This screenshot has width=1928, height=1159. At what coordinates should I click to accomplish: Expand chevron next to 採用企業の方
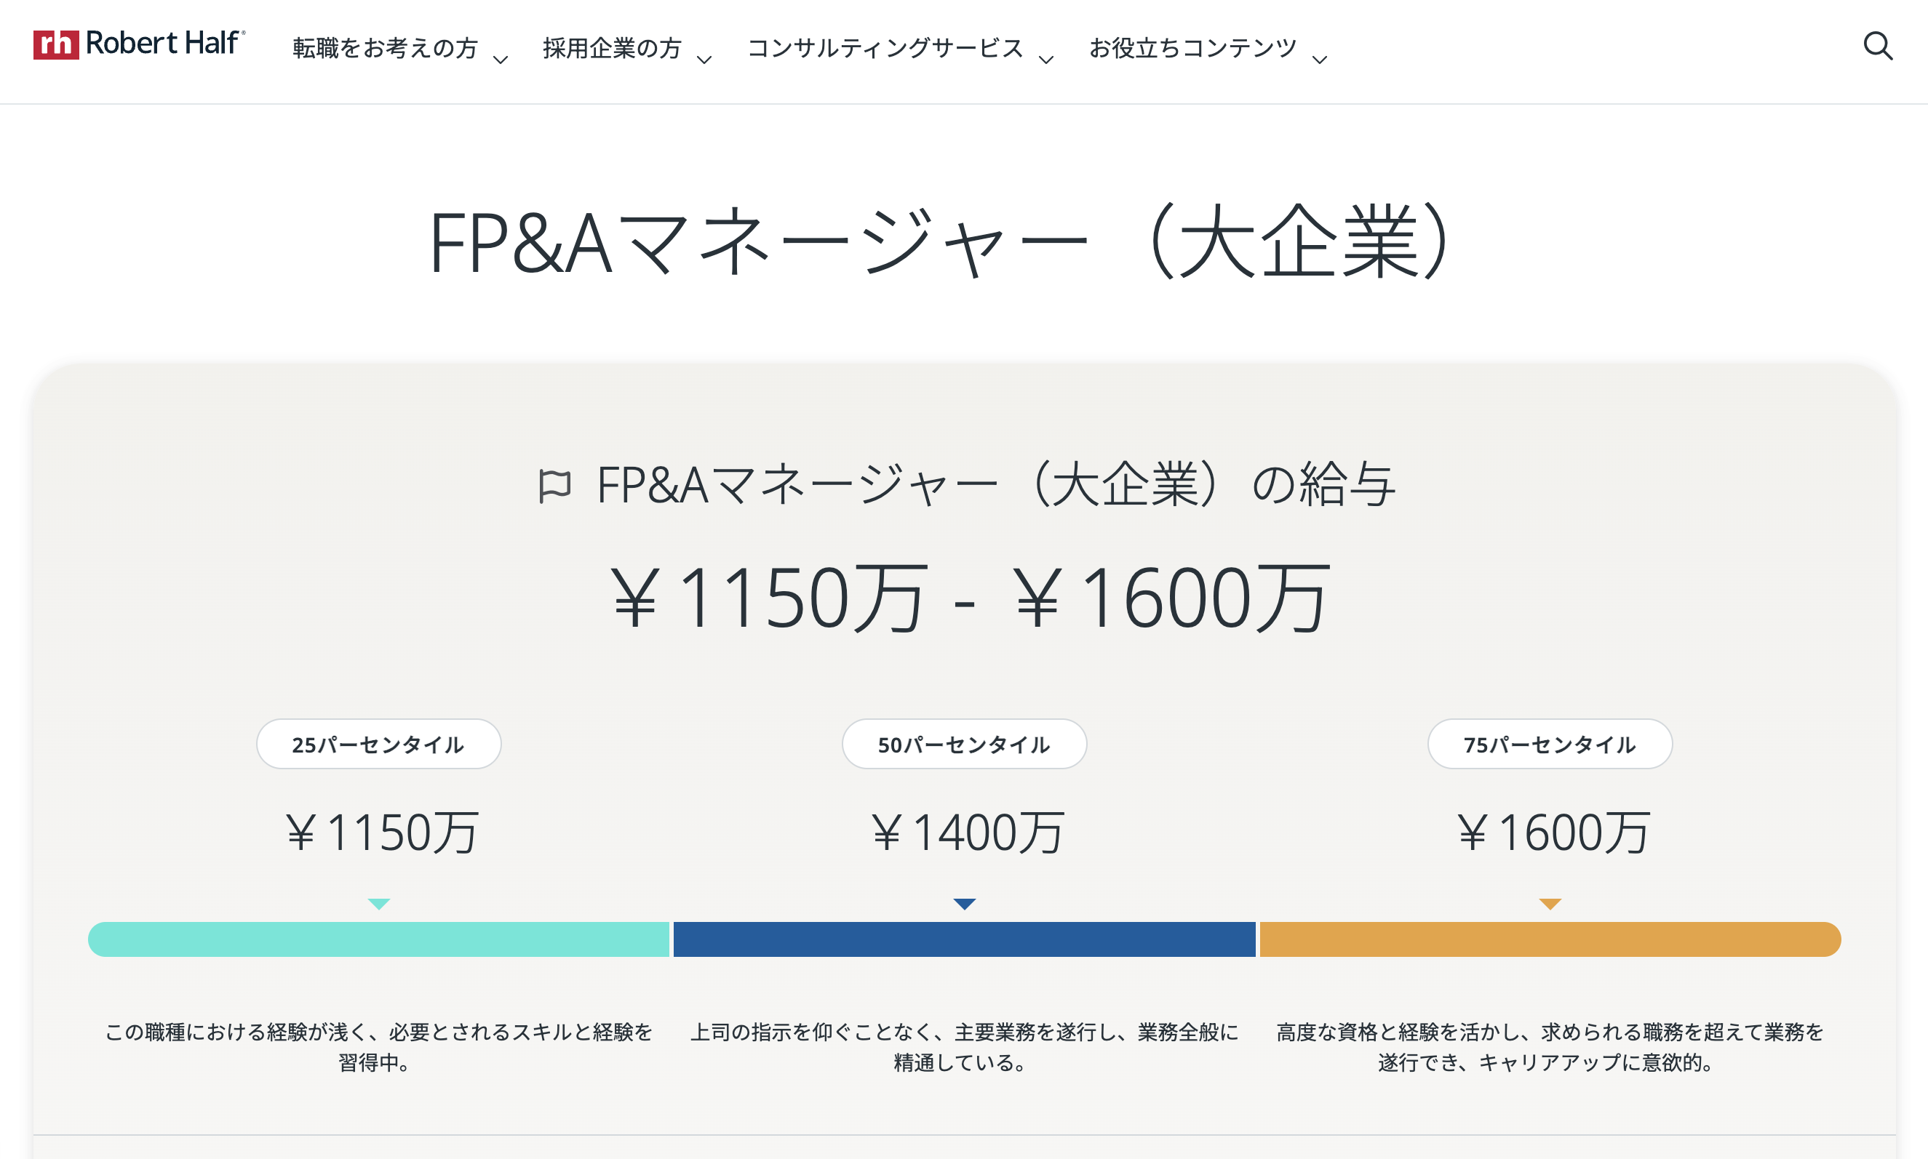704,60
